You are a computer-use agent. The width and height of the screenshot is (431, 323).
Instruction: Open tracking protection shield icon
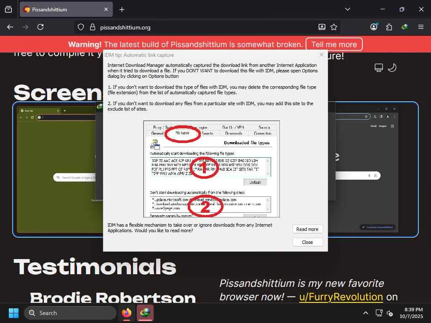[80, 27]
